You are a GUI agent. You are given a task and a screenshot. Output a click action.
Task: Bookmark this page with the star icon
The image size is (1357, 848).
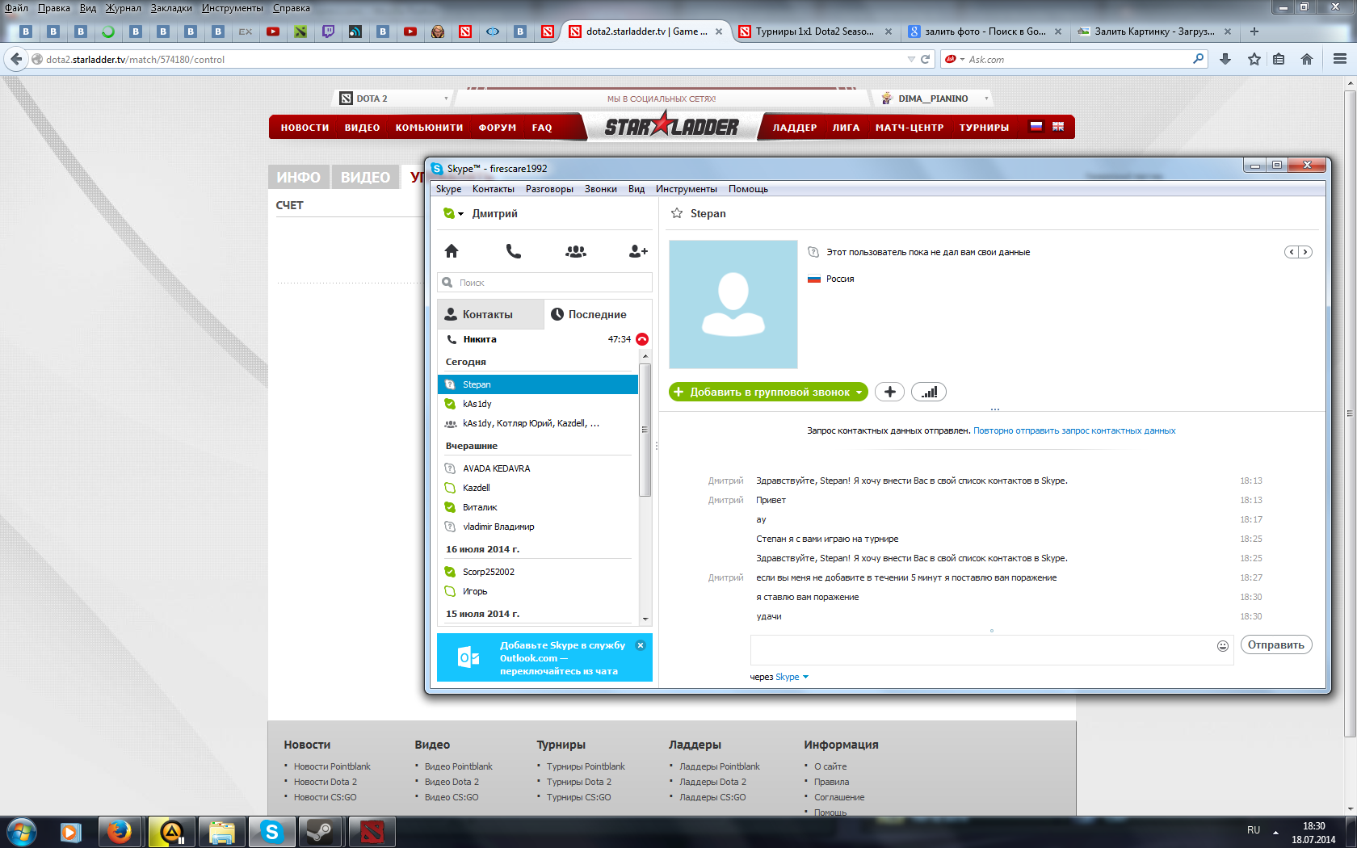click(x=1254, y=59)
